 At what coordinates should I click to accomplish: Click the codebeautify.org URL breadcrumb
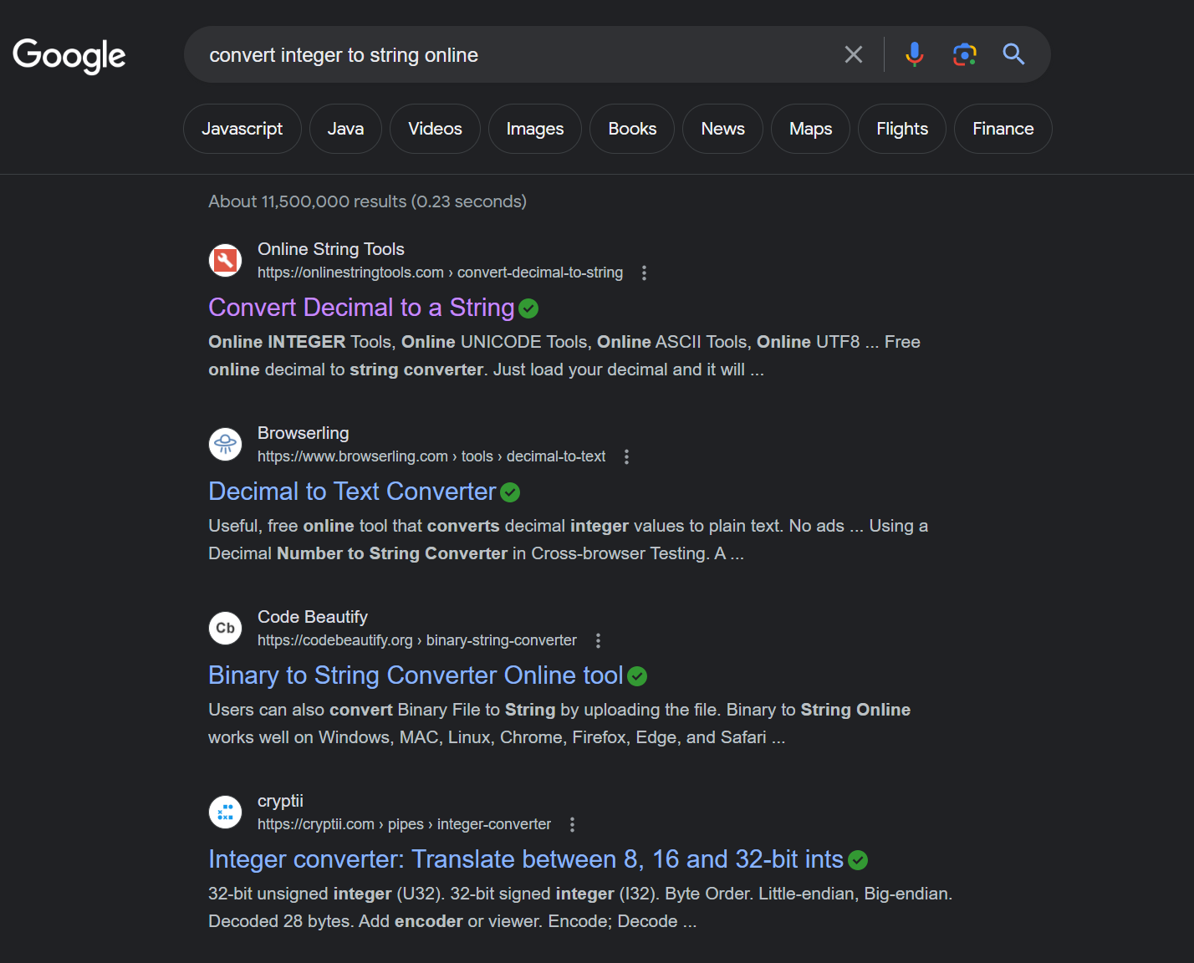click(x=417, y=640)
